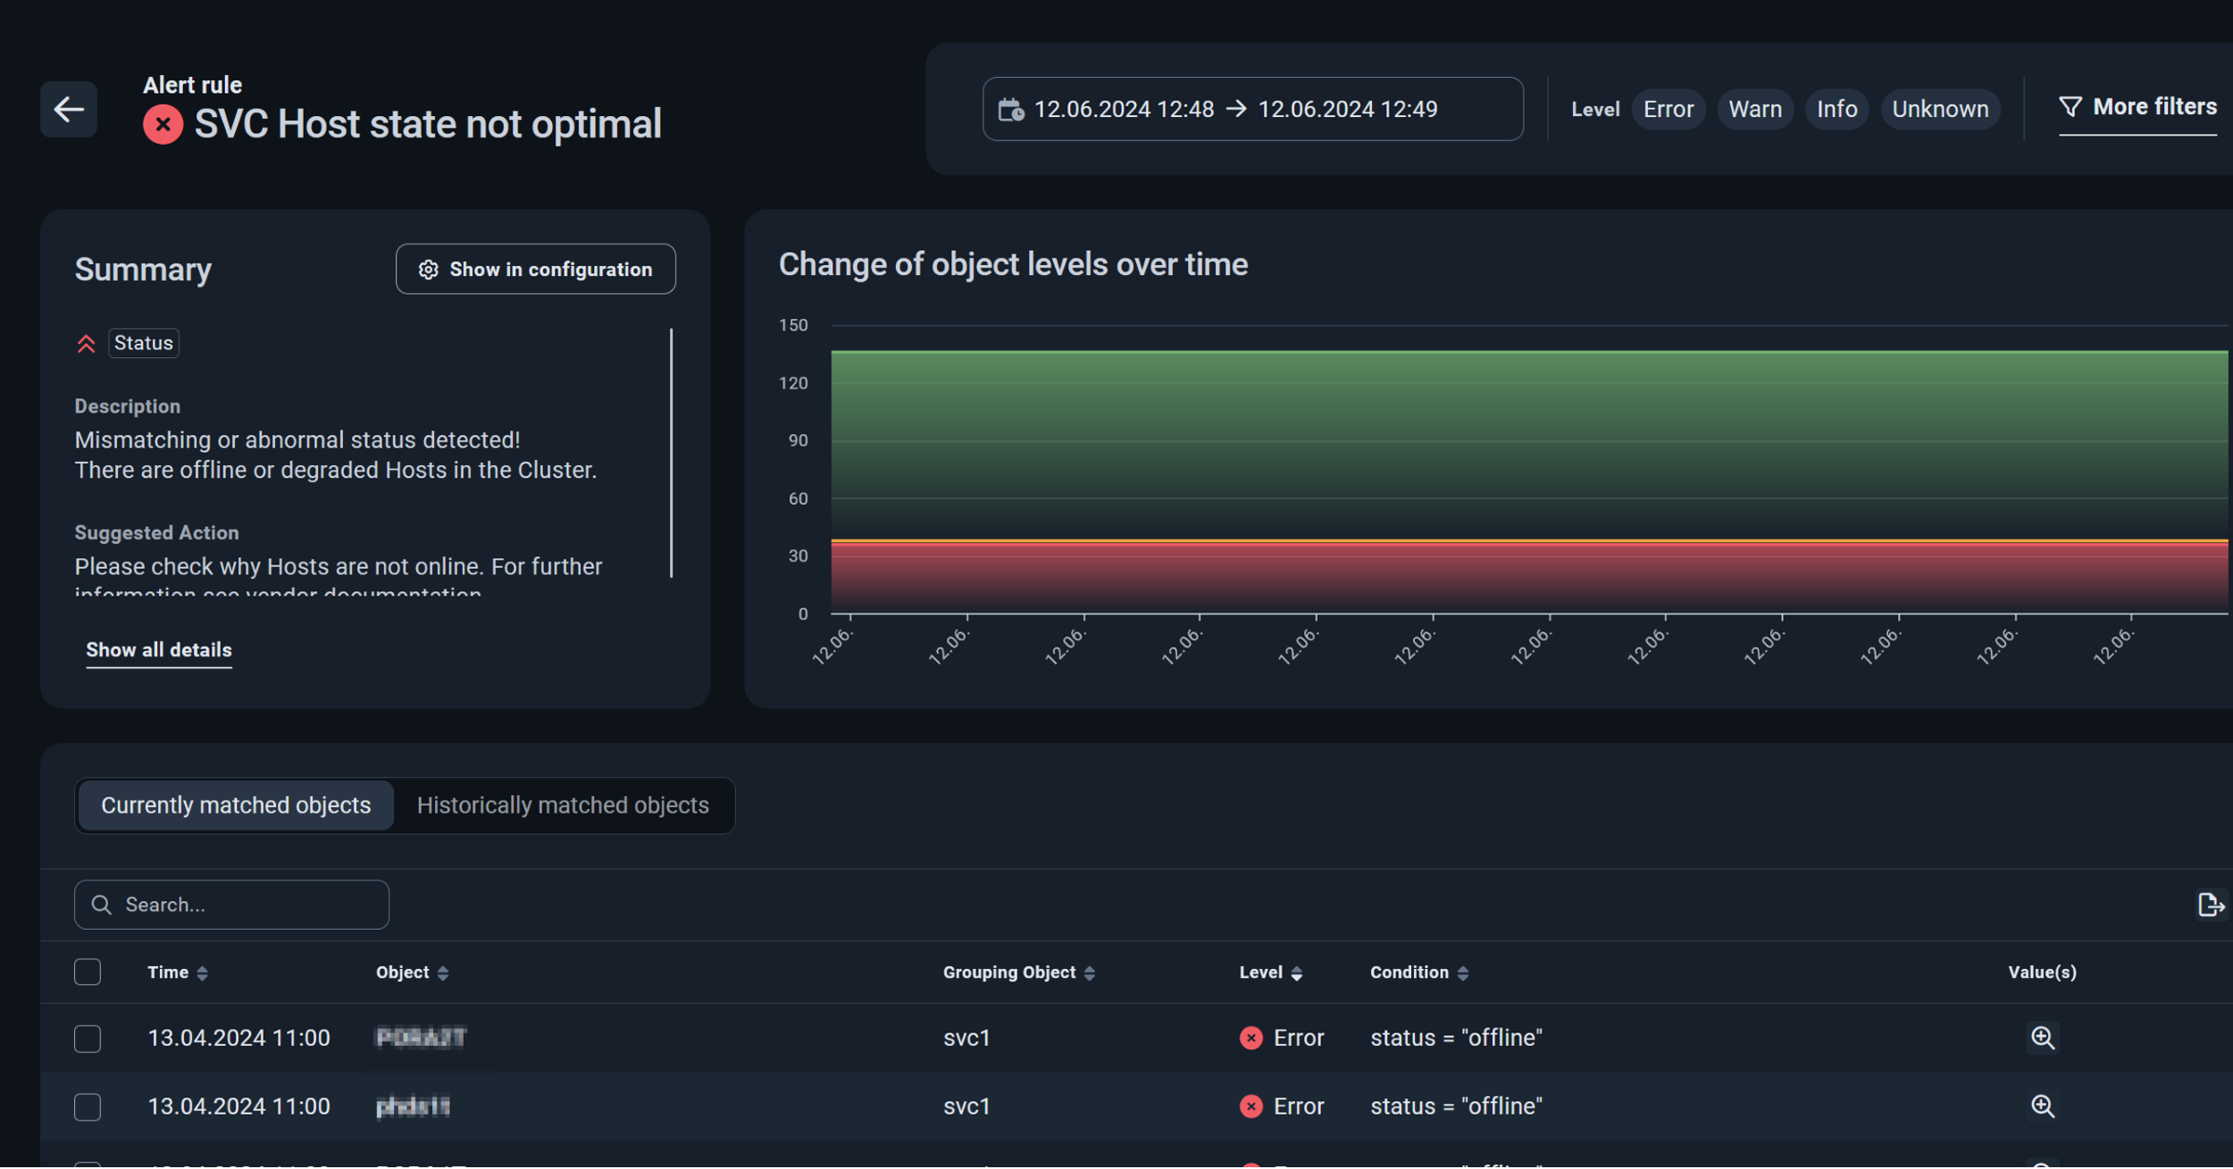Toggle the Warn level filter chip

[1754, 110]
